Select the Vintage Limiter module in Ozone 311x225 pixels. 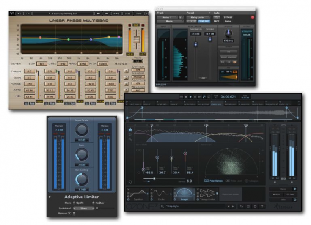point(207,194)
